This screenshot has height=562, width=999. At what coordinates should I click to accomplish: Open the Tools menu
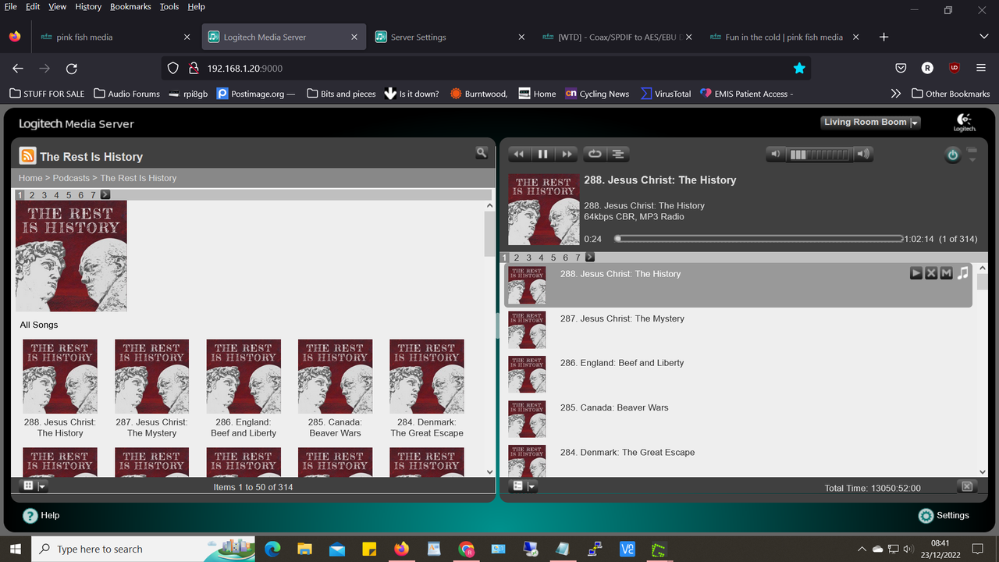point(169,6)
